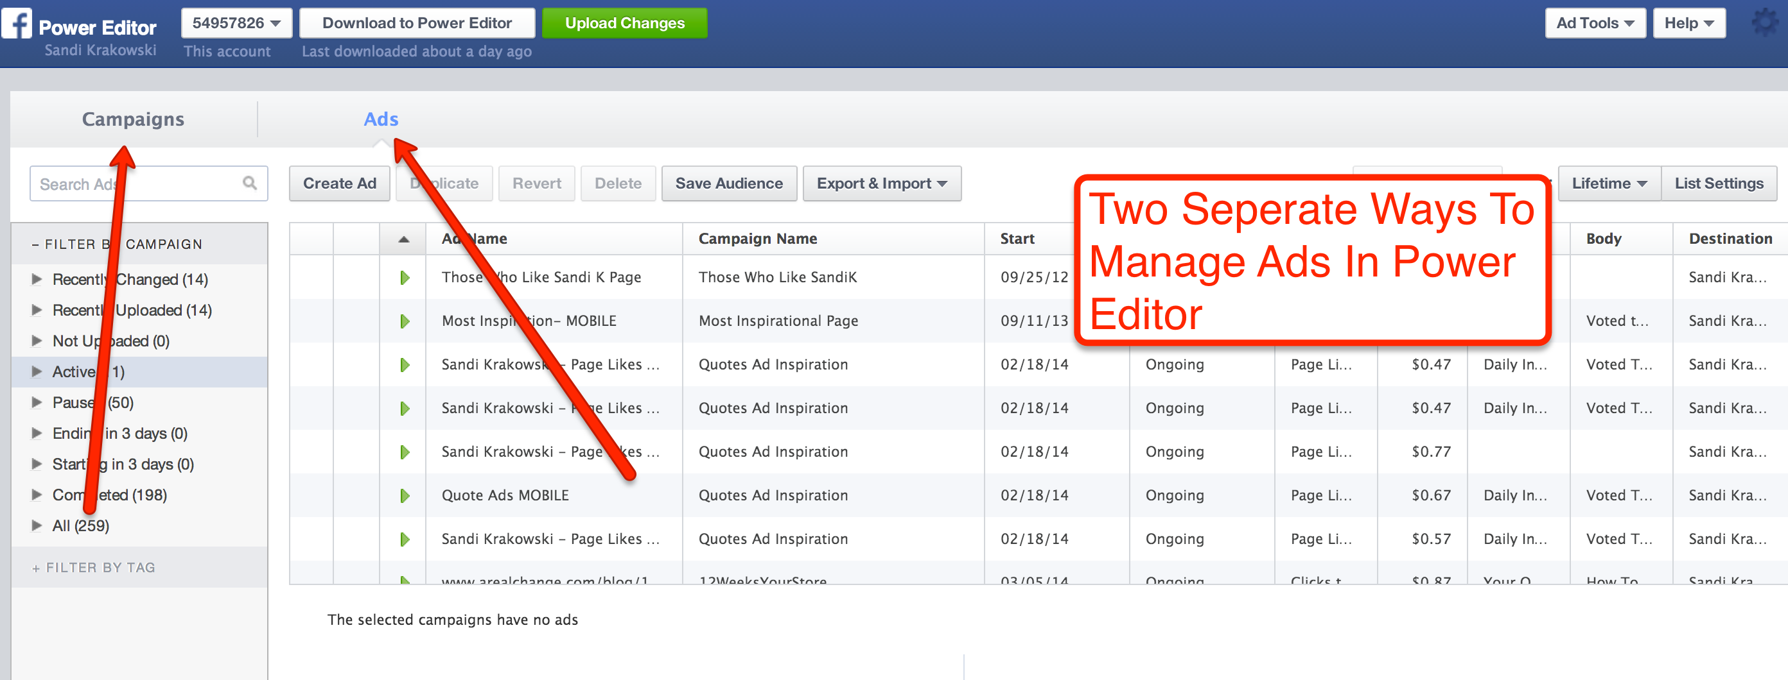Click status icon for Most Inspiration MOBILE ad

405,321
